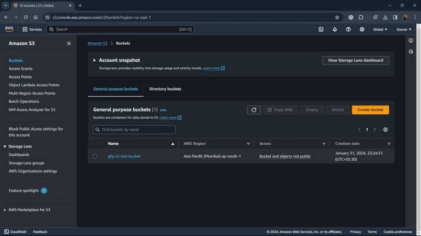The width and height of the screenshot is (421, 236).
Task: Open the Gaurav account dropdown
Action: point(404,29)
